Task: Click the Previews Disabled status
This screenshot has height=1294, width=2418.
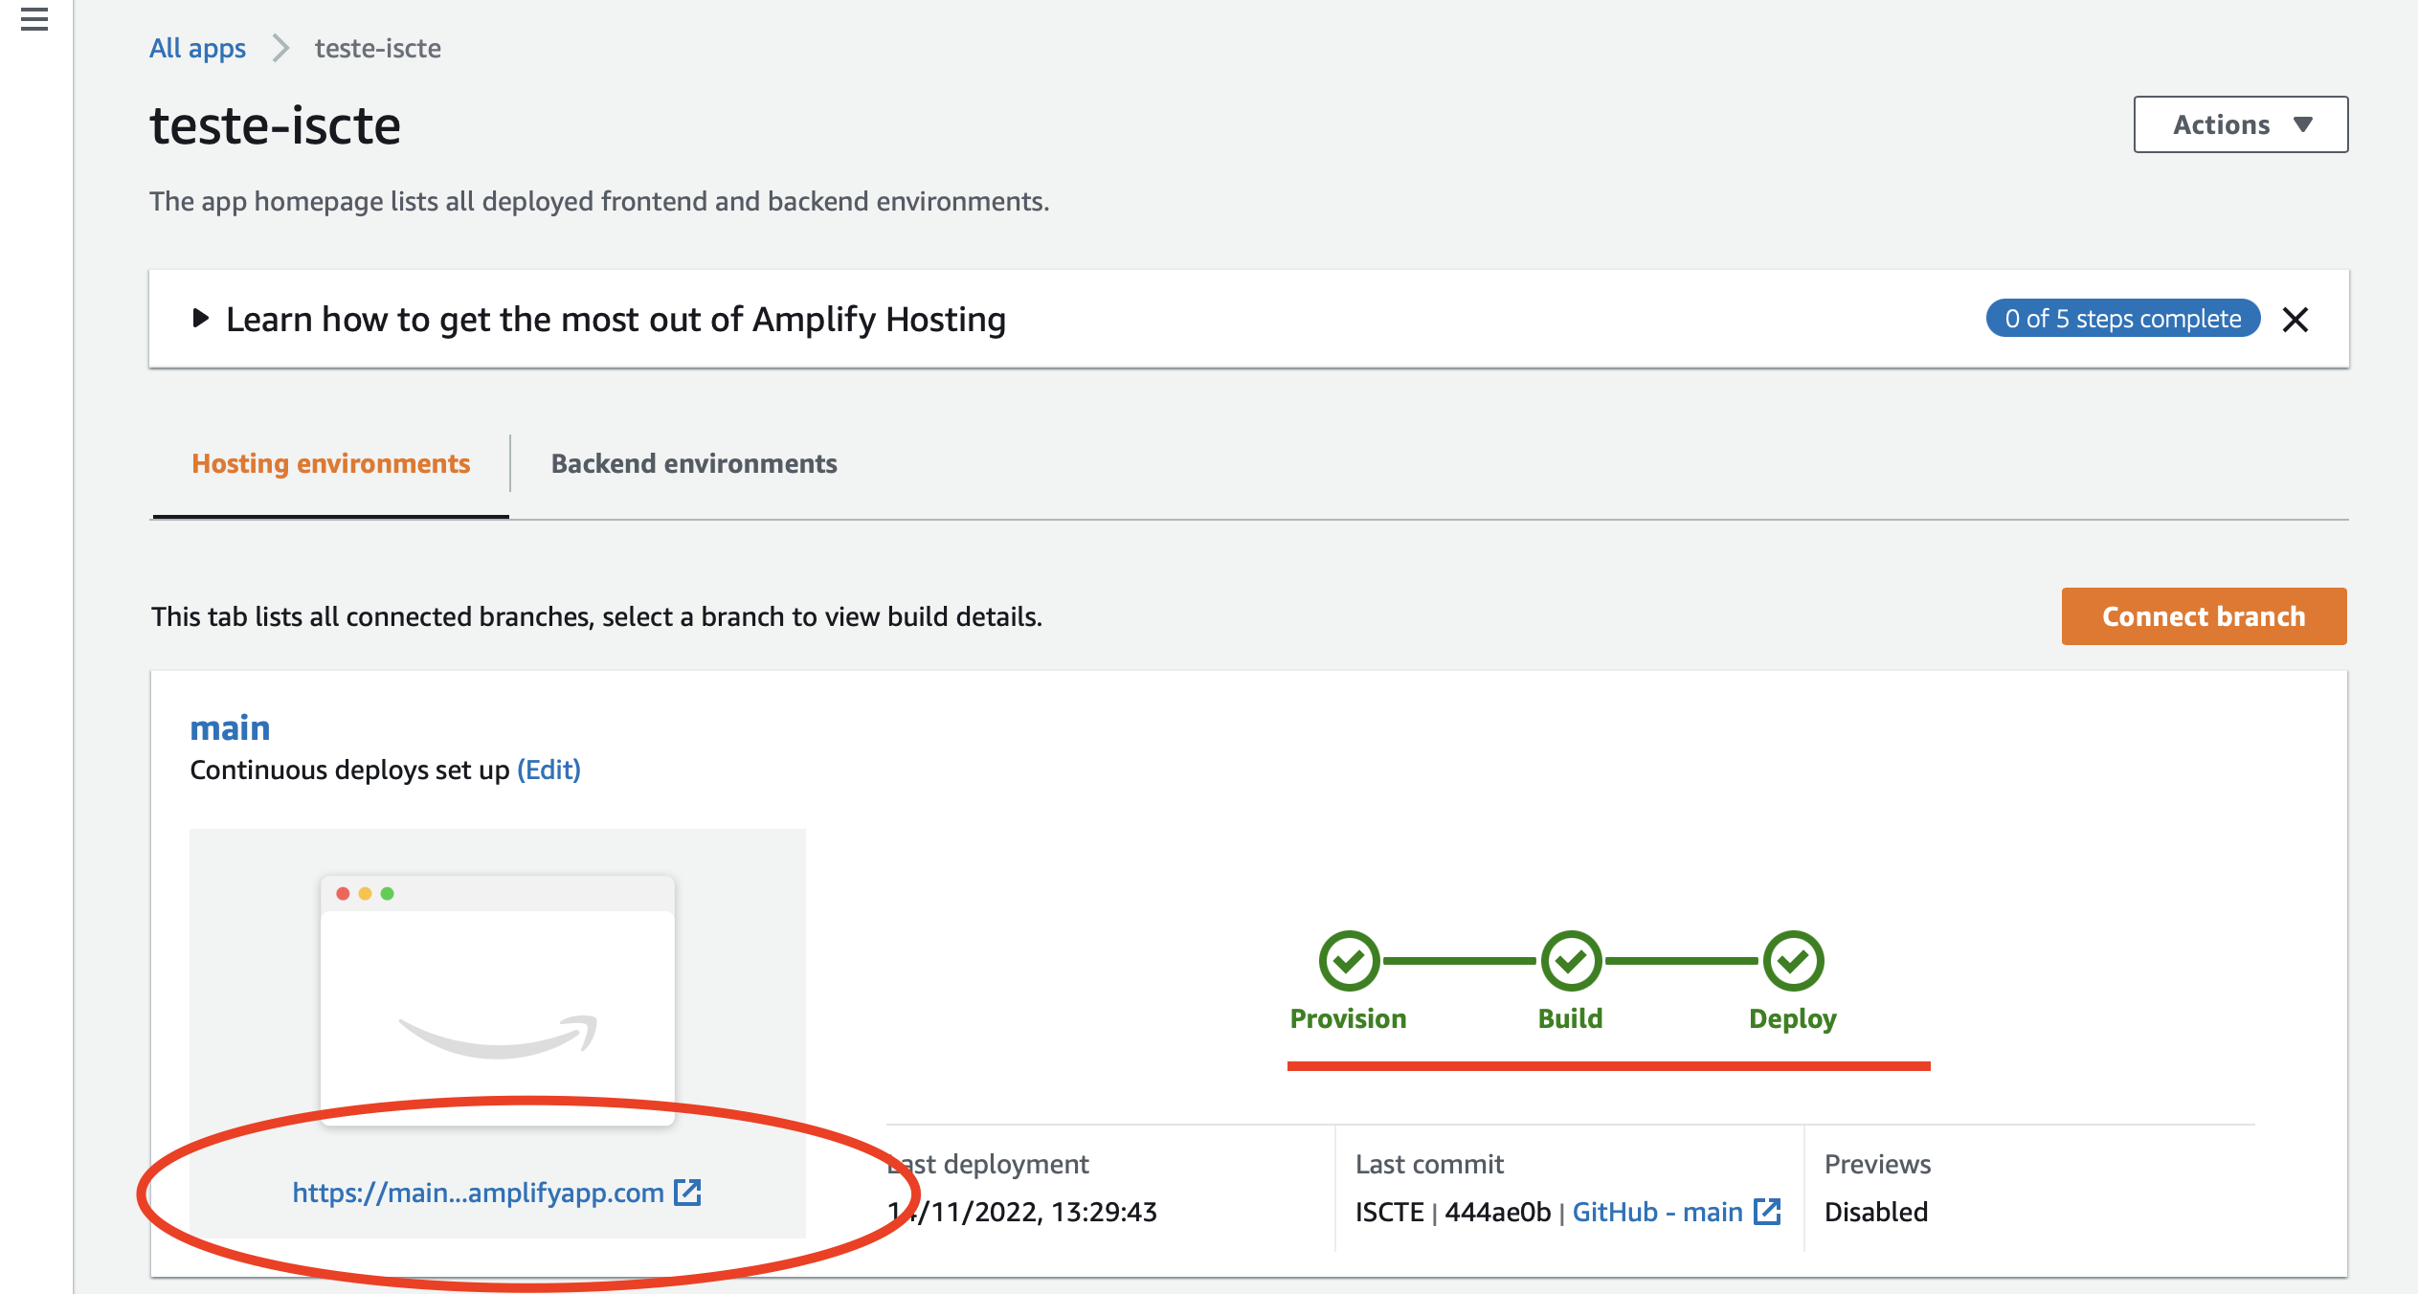Action: pyautogui.click(x=1876, y=1212)
